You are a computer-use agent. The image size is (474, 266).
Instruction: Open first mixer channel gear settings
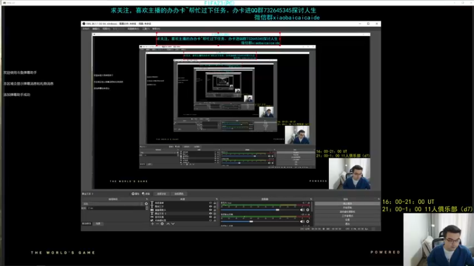(x=308, y=210)
